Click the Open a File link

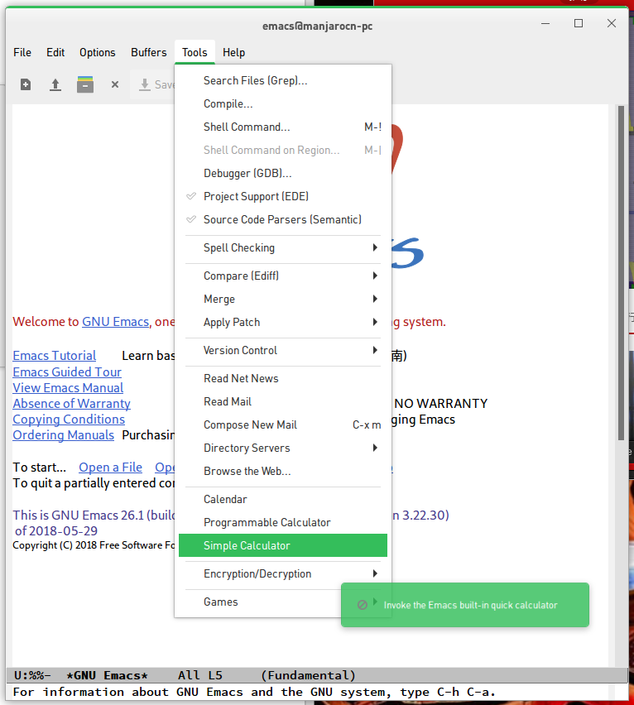click(x=111, y=468)
